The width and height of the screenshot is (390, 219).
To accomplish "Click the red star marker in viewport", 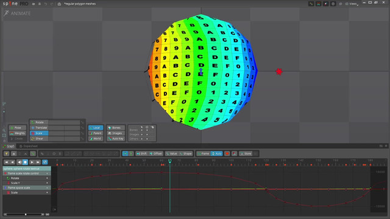I will 279,72.
